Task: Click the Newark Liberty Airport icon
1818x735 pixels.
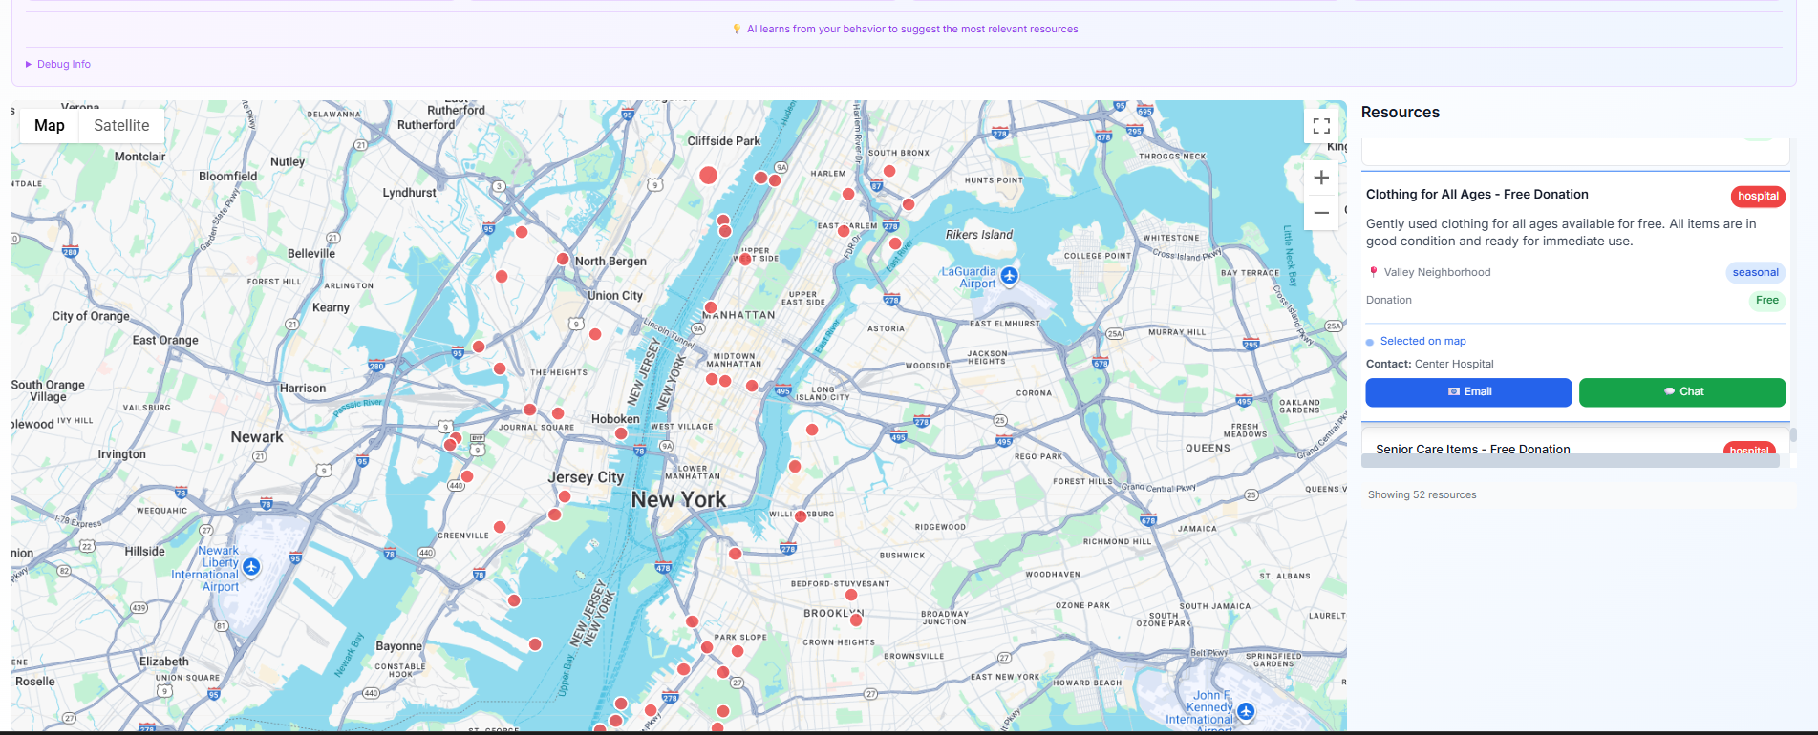Action: click(x=251, y=567)
